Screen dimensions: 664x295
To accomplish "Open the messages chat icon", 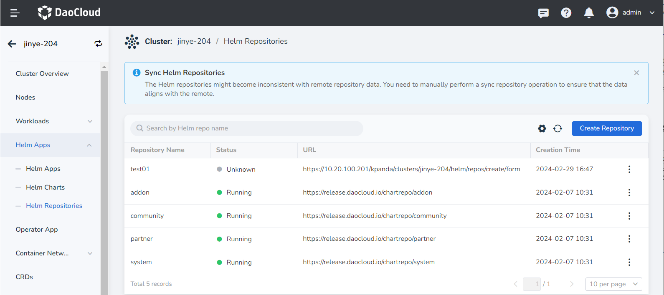I will coord(543,13).
